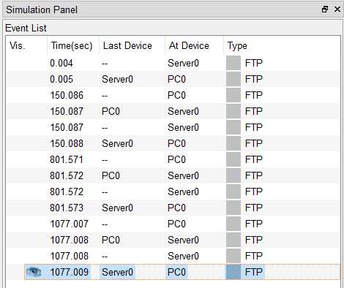Click the eye icon on the 1077.009 event

click(34, 271)
